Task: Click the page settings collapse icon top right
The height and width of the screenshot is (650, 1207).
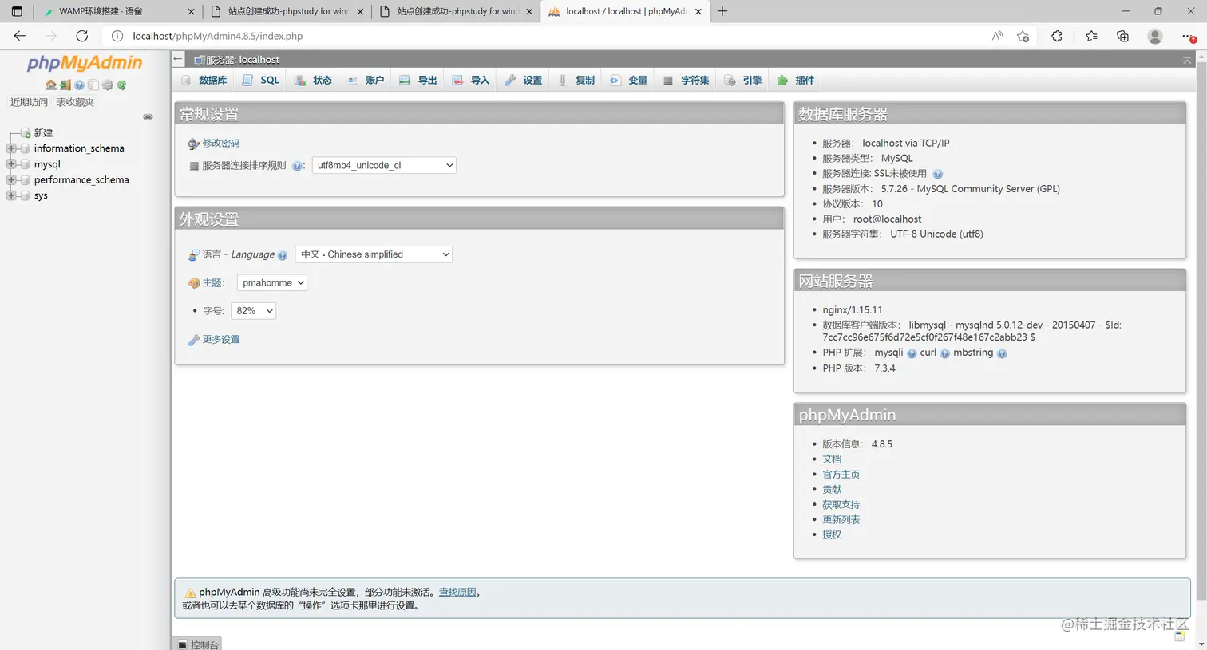Action: click(x=1186, y=60)
